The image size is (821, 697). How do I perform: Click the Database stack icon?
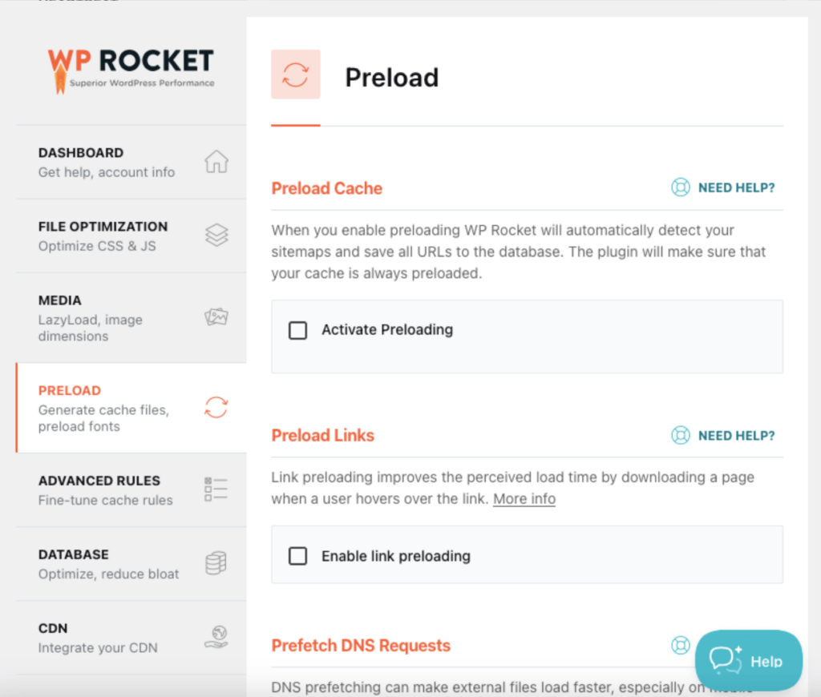(216, 563)
